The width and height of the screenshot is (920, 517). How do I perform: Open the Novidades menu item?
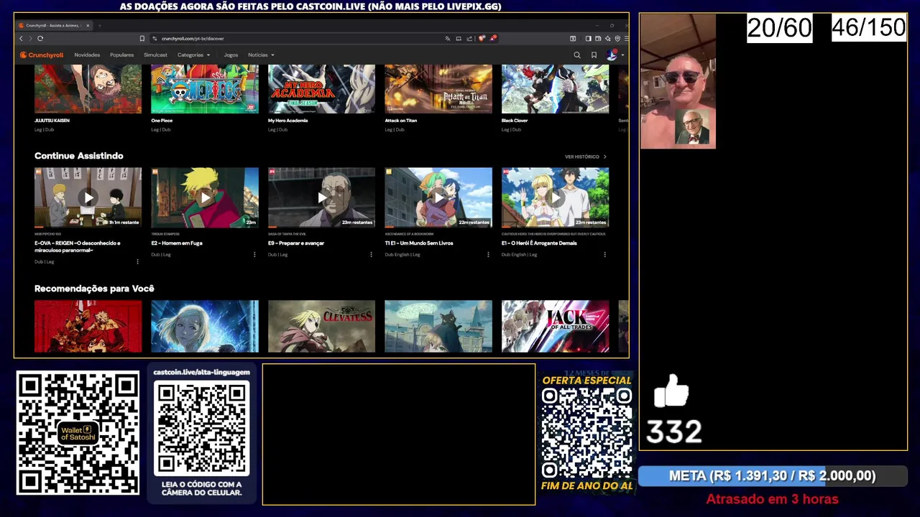(87, 55)
